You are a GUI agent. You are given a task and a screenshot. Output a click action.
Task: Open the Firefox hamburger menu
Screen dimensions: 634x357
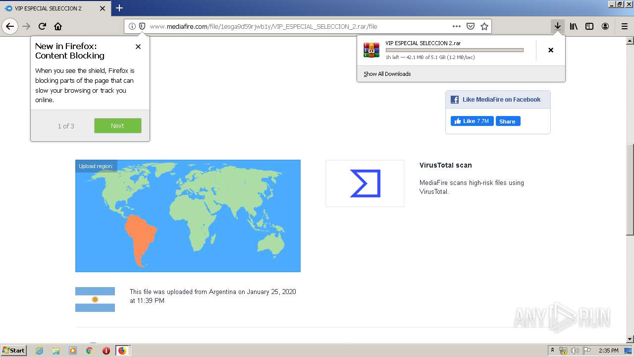click(x=625, y=26)
